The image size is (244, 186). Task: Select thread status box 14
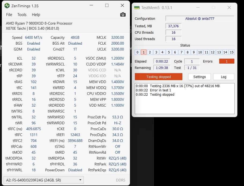[225, 52]
